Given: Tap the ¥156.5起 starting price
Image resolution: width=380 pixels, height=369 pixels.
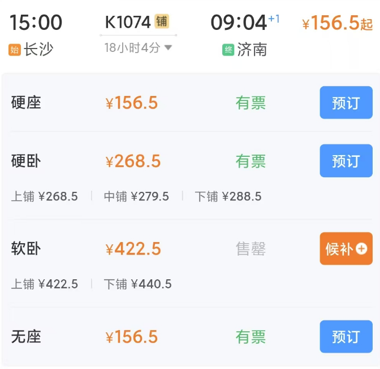Looking at the screenshot, I should 337,23.
